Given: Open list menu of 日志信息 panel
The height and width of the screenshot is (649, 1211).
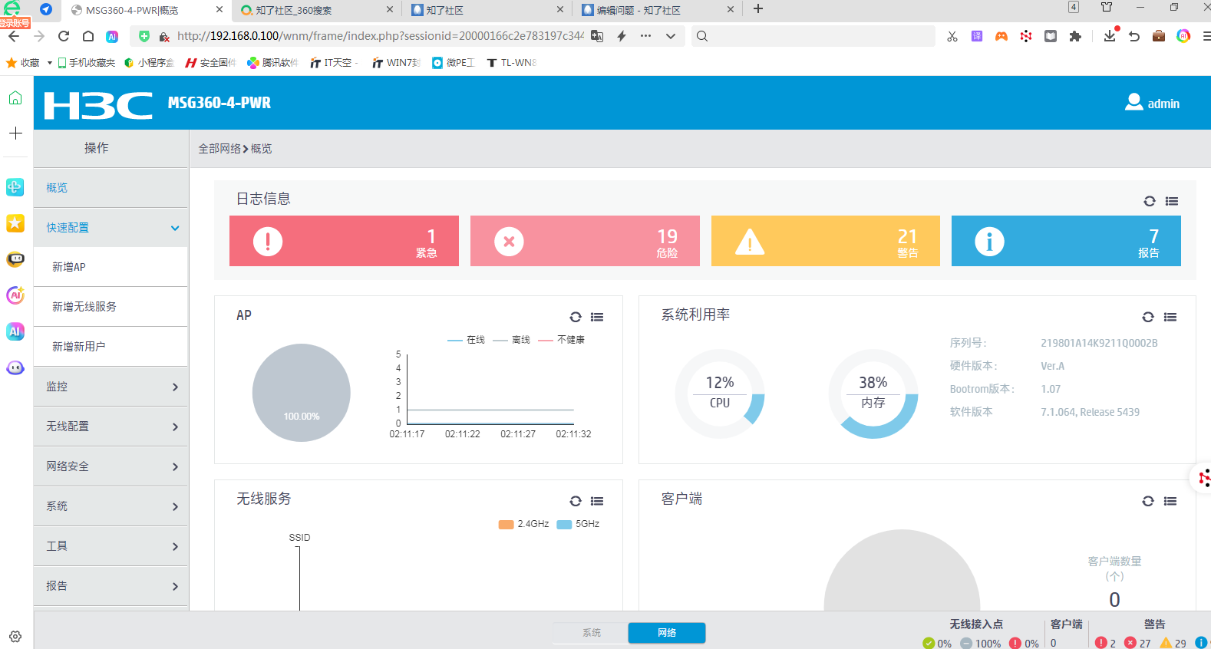Looking at the screenshot, I should tap(1171, 201).
